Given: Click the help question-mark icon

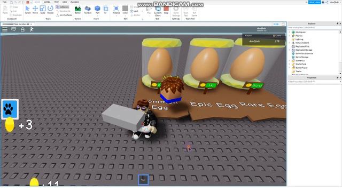Looking at the screenshot, I should (323, 2).
